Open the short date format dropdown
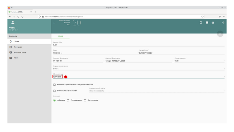 click(x=78, y=61)
